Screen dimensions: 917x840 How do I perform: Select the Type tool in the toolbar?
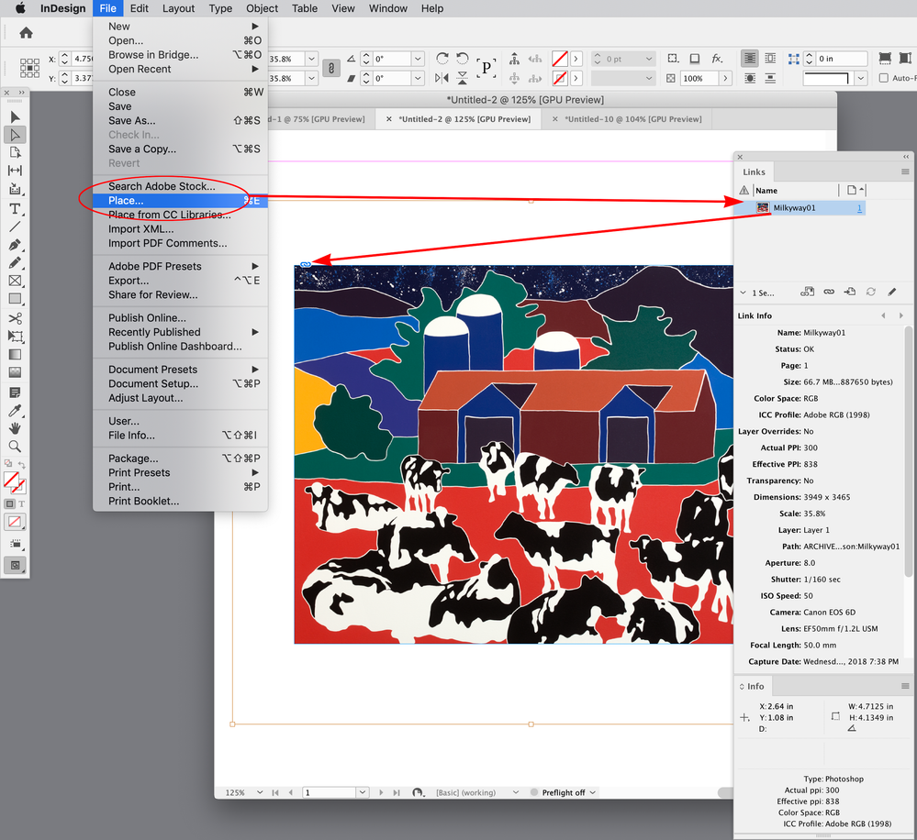(x=13, y=208)
